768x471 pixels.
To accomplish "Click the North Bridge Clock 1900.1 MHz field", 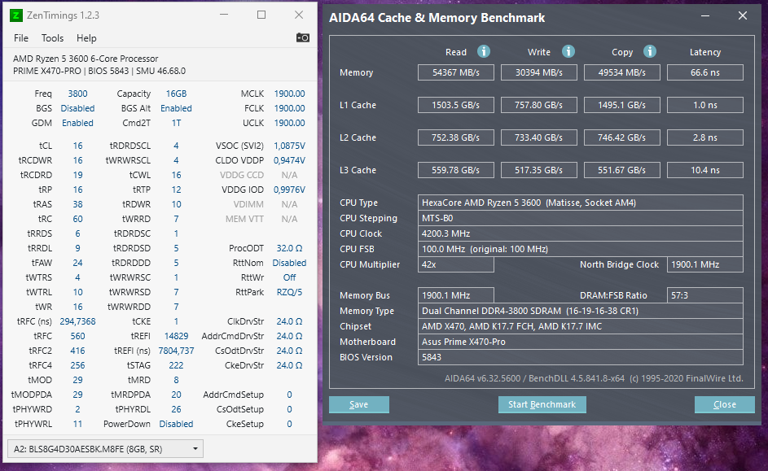I will (705, 264).
